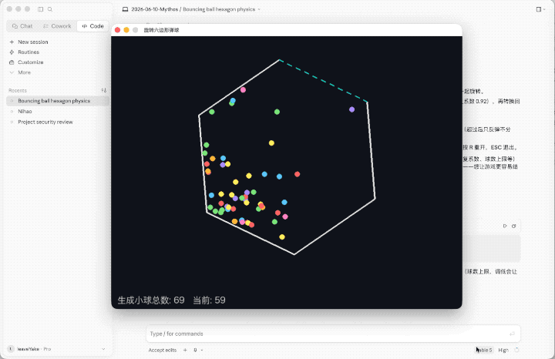555x359 pixels.
Task: Click the laptop icon in header
Action: pyautogui.click(x=125, y=9)
